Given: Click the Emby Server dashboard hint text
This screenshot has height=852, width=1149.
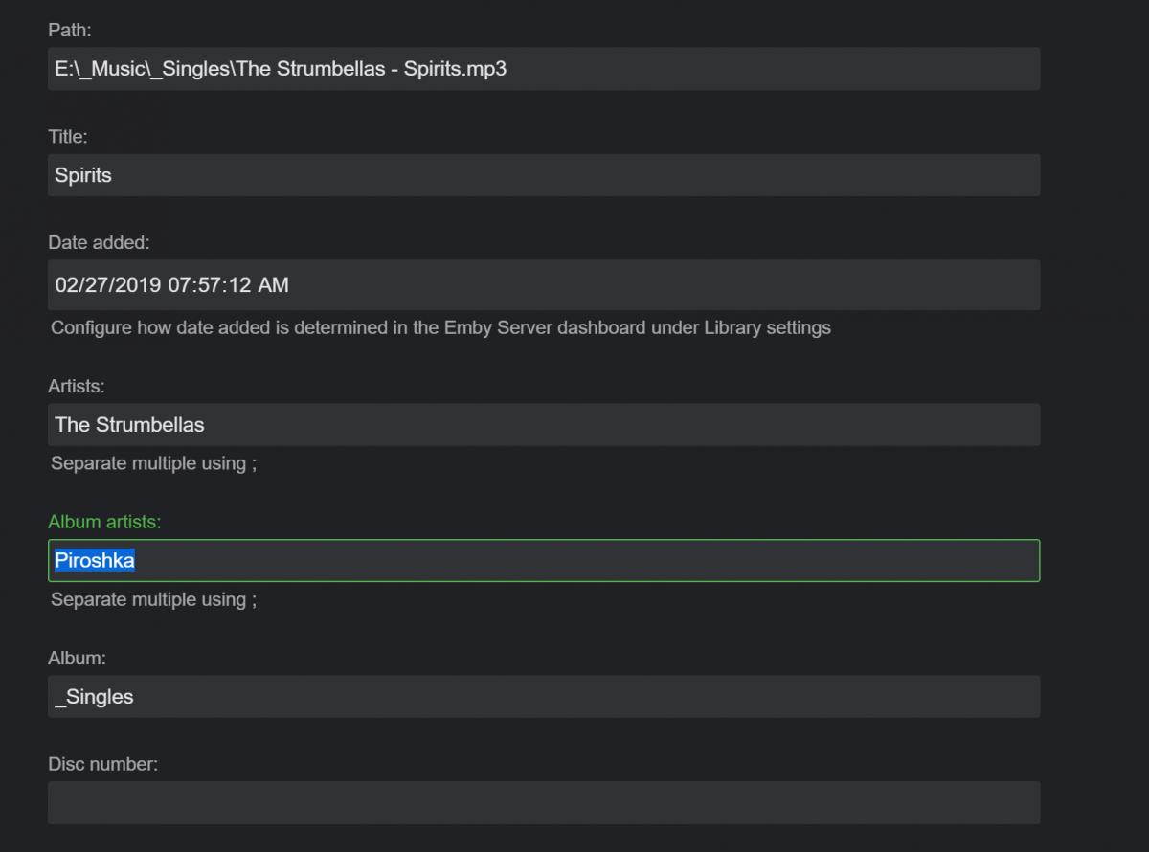Looking at the screenshot, I should click(440, 328).
